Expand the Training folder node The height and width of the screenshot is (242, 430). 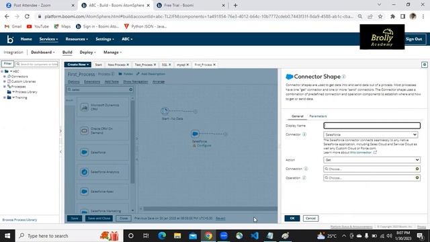click(x=5, y=97)
